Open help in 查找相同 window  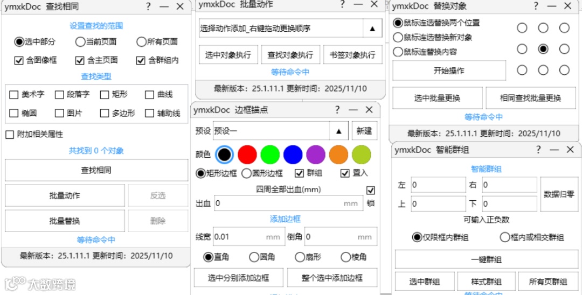148,6
